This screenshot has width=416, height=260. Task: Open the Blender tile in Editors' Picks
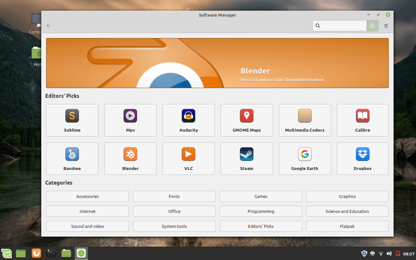pyautogui.click(x=130, y=159)
